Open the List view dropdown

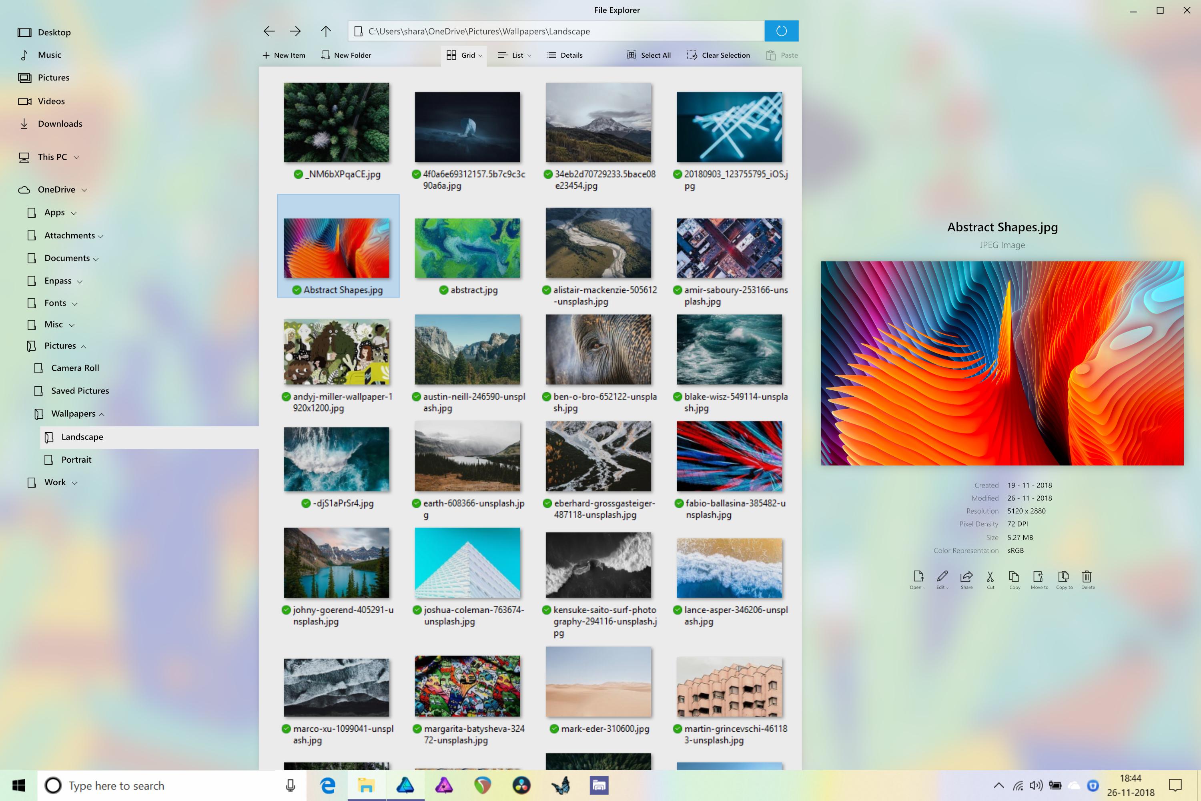[529, 56]
